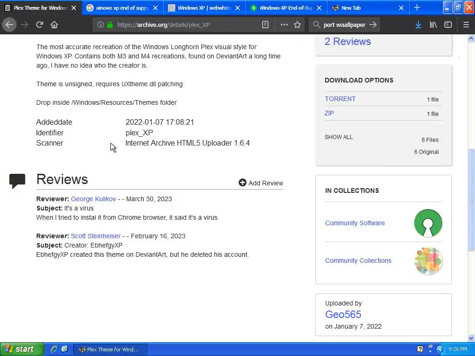Select Plex Theme taskbar button
475x356 pixels.
click(x=110, y=350)
